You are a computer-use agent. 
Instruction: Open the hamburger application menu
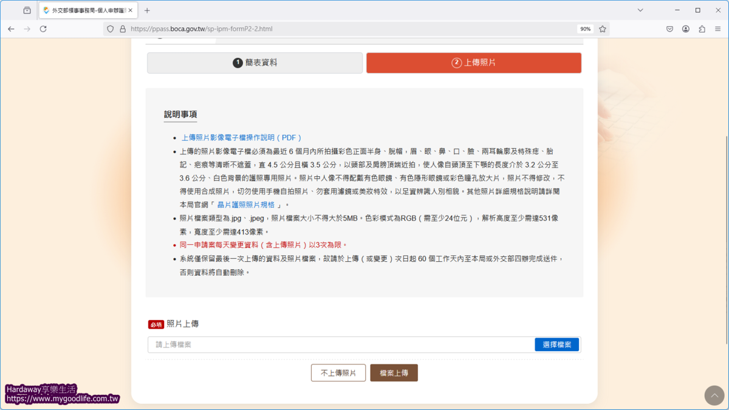click(x=718, y=29)
